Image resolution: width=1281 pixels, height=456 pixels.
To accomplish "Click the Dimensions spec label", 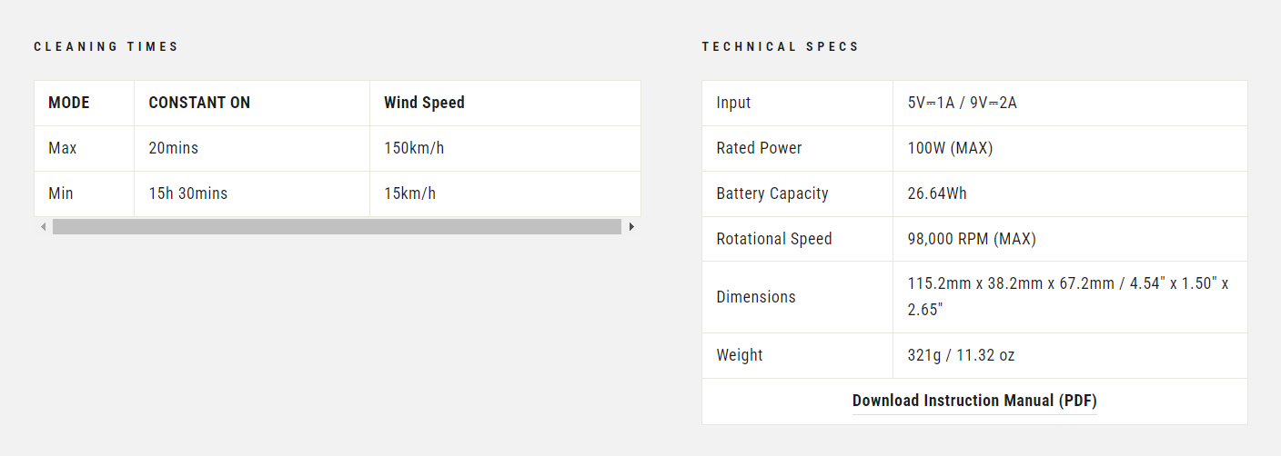I will click(x=756, y=297).
